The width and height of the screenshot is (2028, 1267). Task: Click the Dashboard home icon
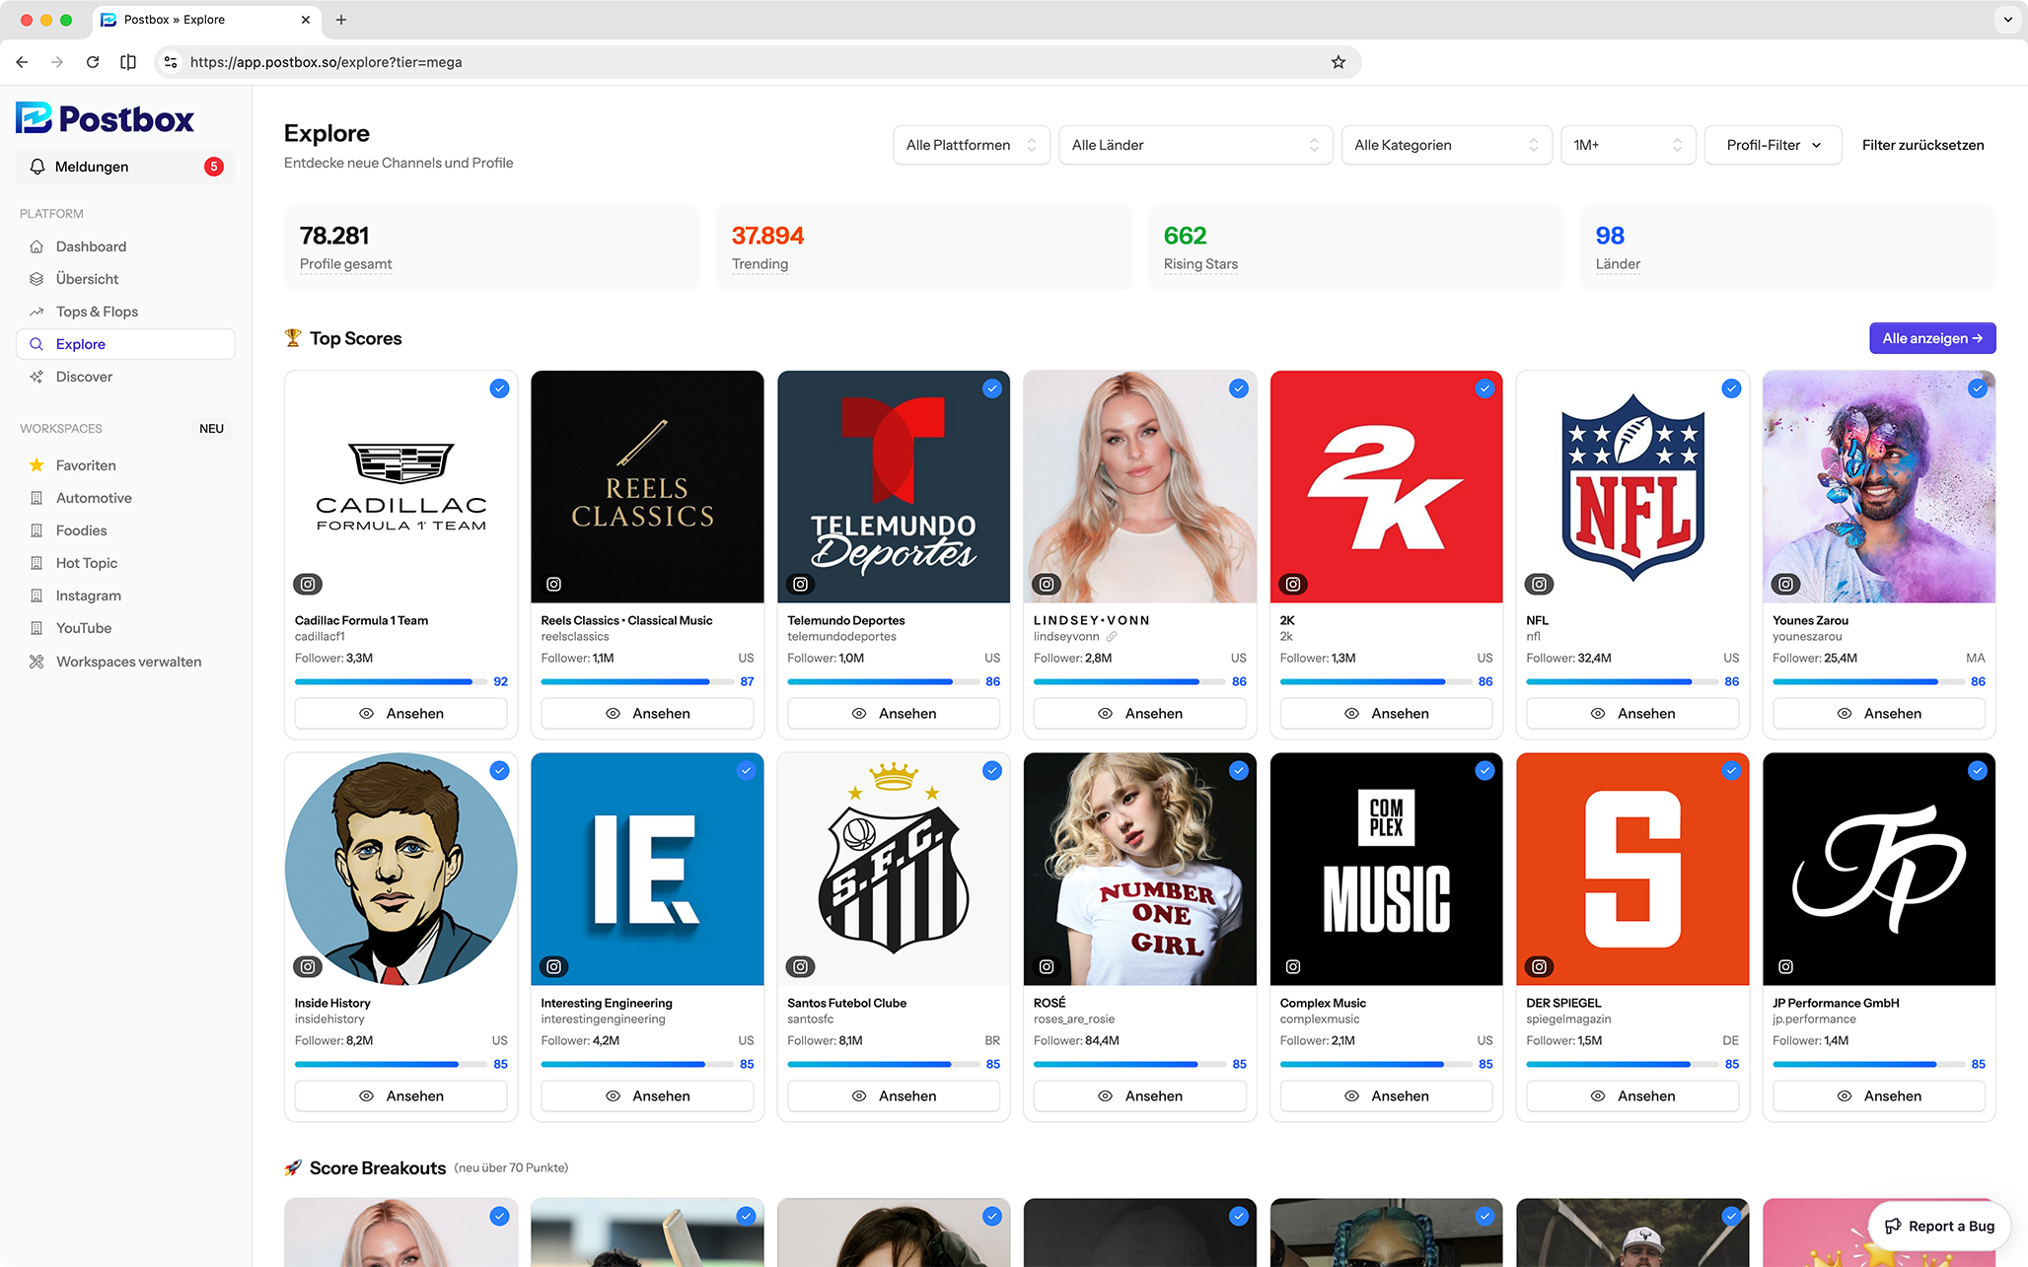(x=36, y=246)
